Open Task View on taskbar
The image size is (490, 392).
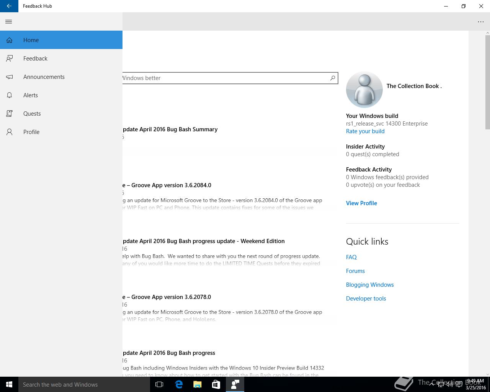pyautogui.click(x=159, y=384)
